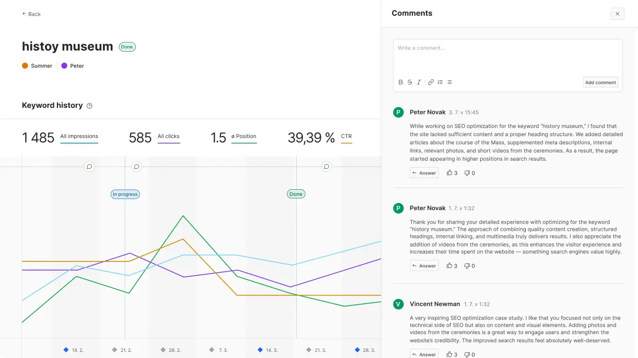Insert a numbered list in comment
Screen dimensions: 638x358
pyautogui.click(x=440, y=82)
